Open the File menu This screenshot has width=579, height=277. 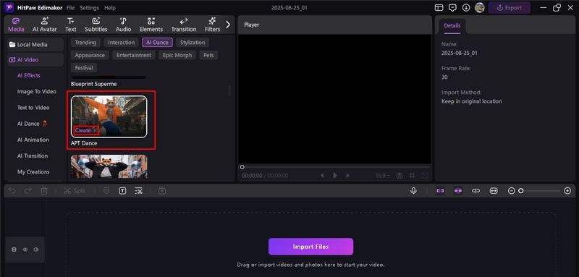(70, 8)
